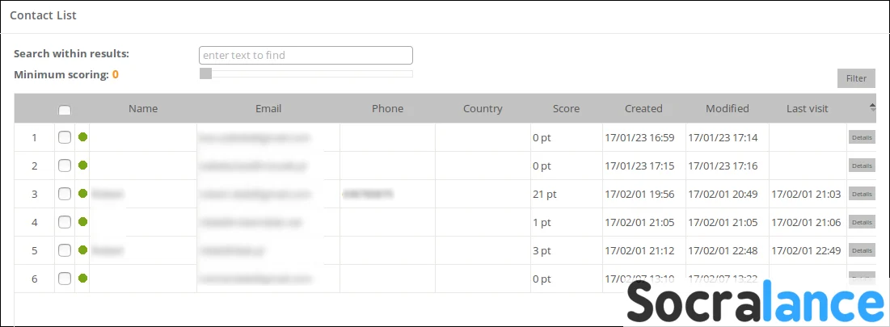
Task: Check the checkbox for contact row 3
Action: click(x=65, y=194)
